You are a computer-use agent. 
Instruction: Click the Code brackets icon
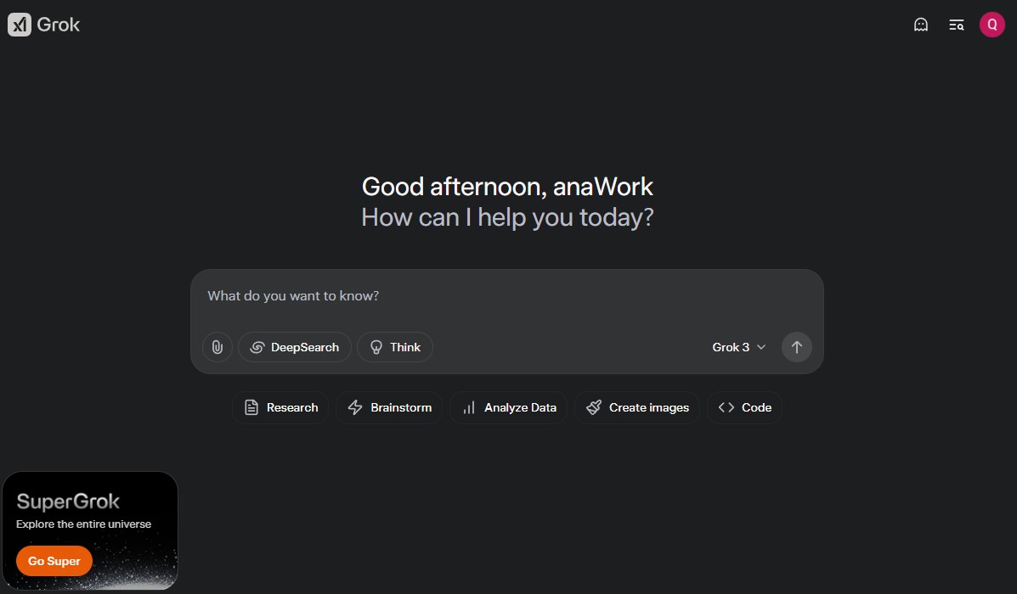[726, 407]
